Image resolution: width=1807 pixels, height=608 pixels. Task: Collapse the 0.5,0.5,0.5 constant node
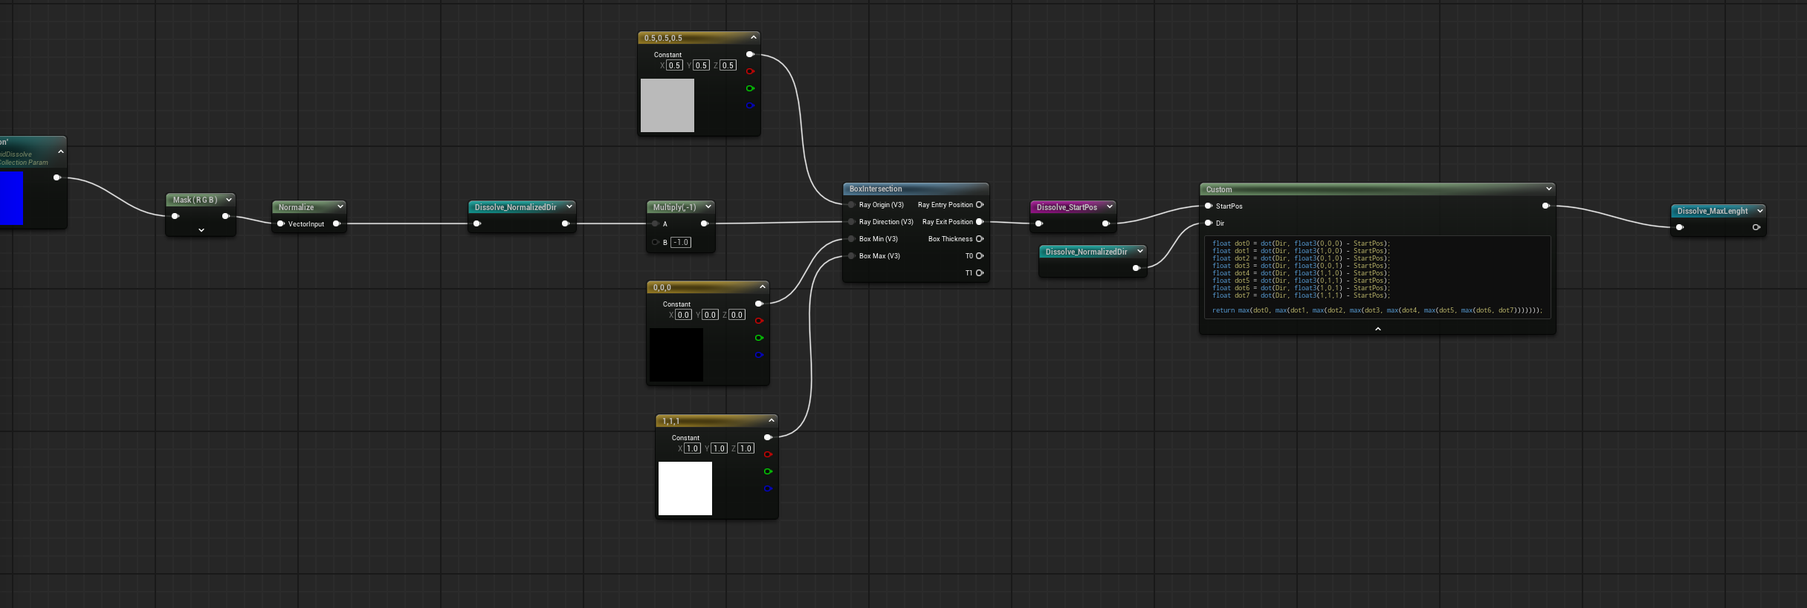[753, 37]
